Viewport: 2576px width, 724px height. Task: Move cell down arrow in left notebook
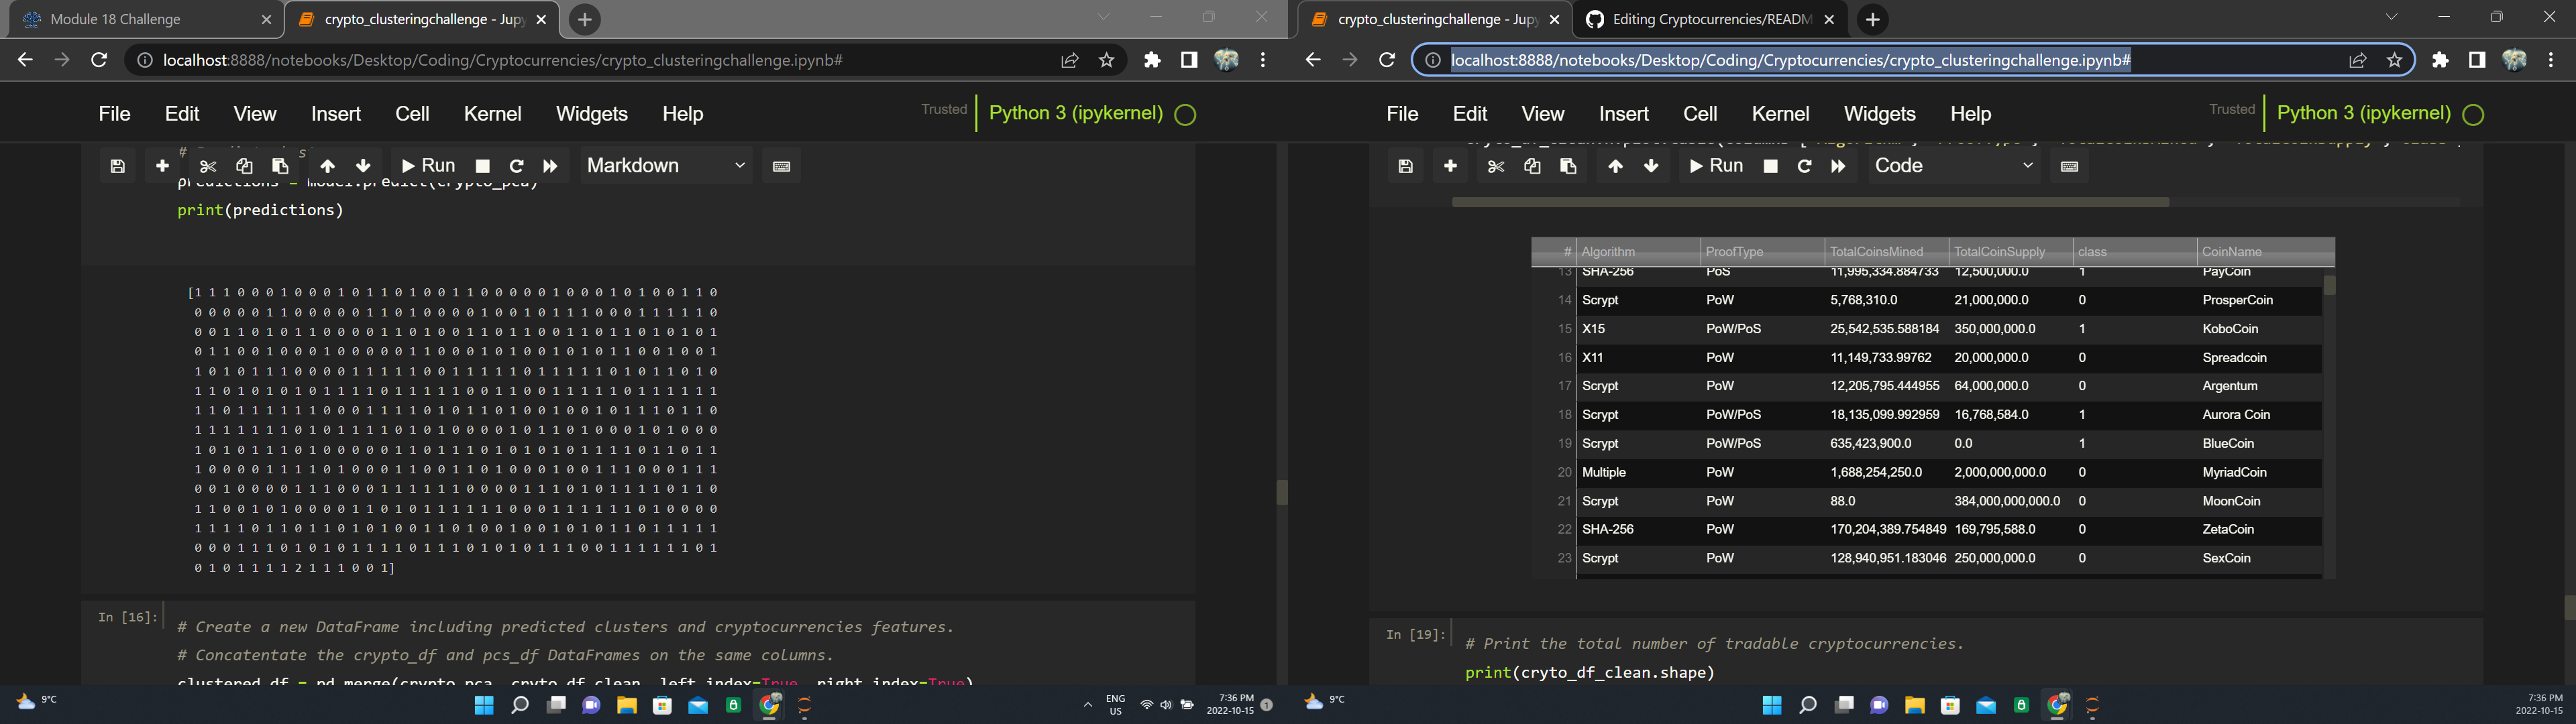coord(363,166)
